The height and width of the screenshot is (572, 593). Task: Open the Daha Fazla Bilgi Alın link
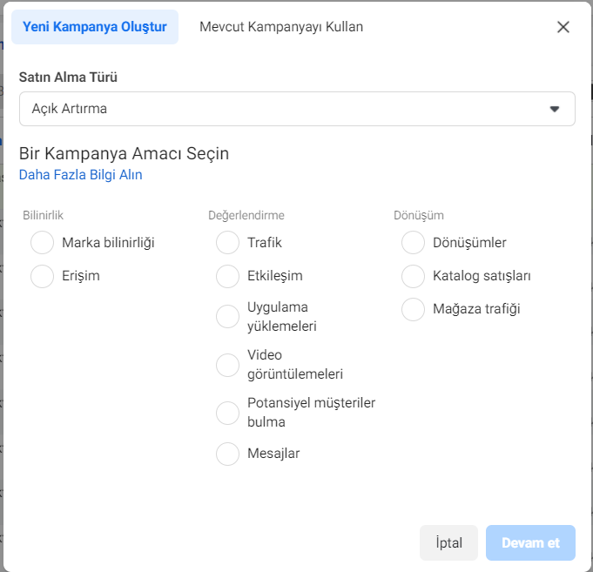click(x=81, y=174)
